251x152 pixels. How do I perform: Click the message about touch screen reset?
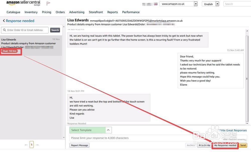(109, 108)
